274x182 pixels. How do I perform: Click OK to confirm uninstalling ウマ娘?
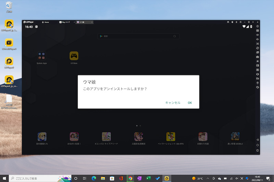tap(190, 103)
